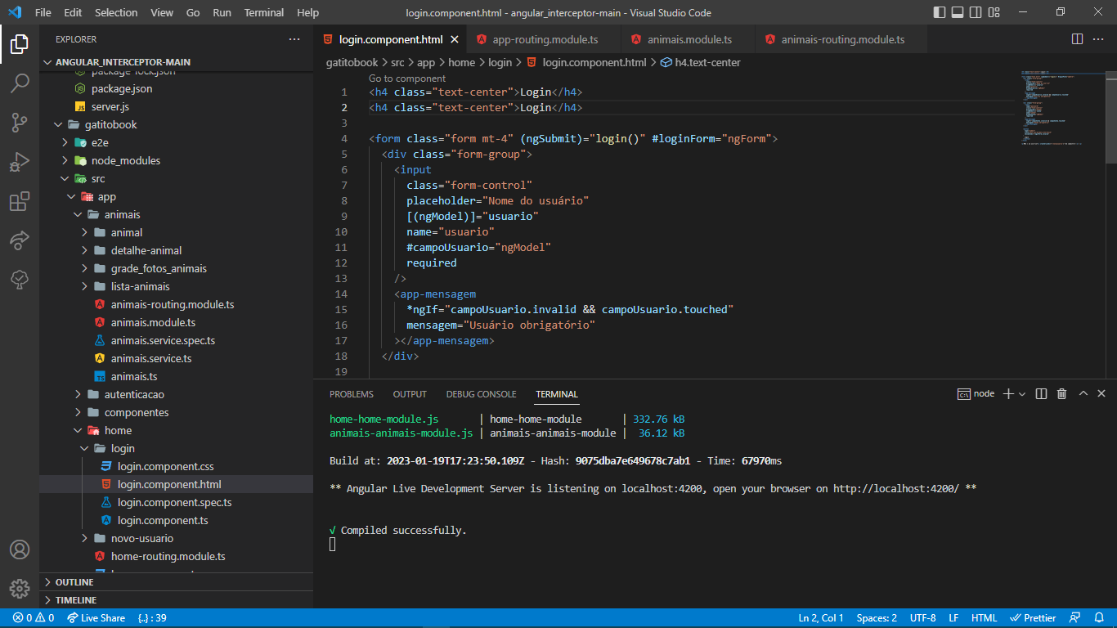Viewport: 1117px width, 628px height.
Task: Click Spaces: 2 indentation setting
Action: [877, 618]
